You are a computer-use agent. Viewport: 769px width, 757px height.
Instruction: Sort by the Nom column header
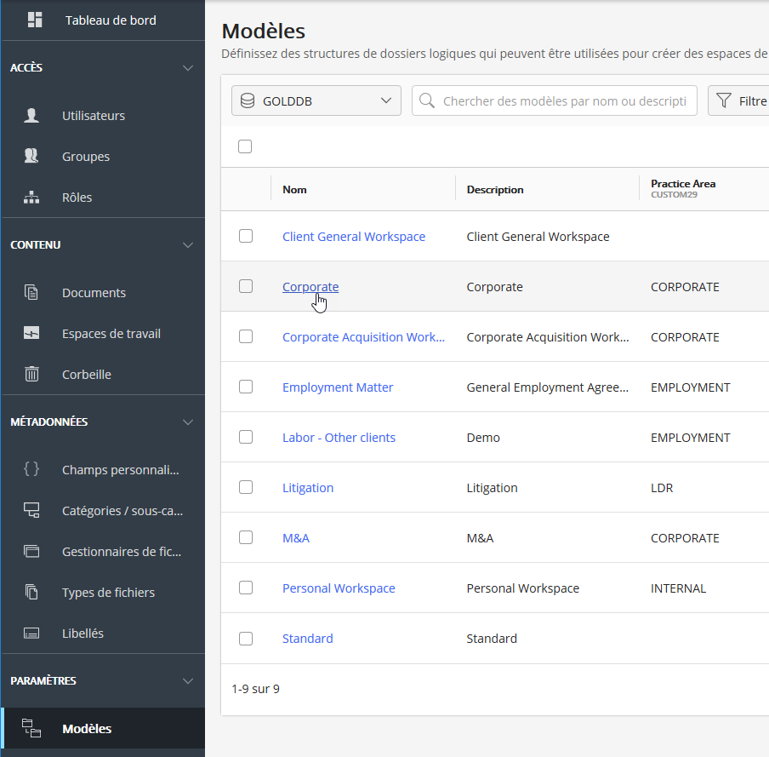[x=294, y=190]
